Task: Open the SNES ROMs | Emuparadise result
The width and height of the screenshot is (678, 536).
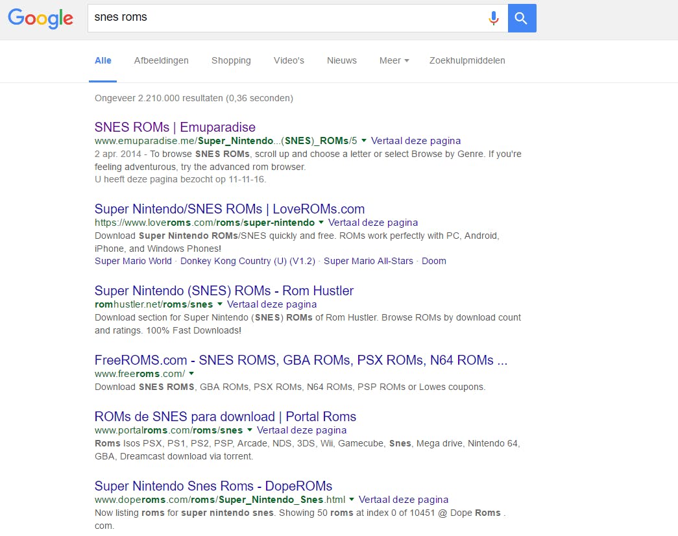Action: point(175,127)
